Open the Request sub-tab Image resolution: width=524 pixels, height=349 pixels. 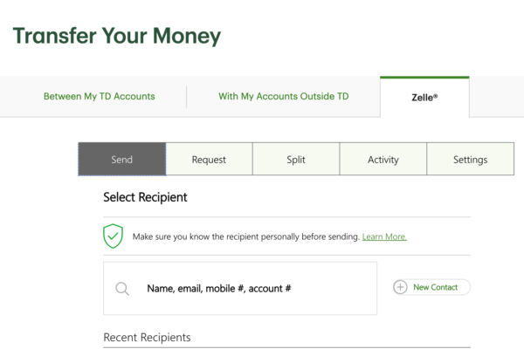click(x=209, y=160)
